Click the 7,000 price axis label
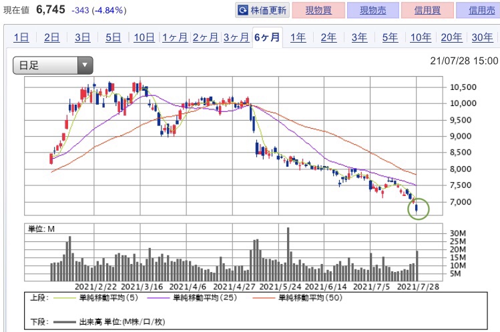 pyautogui.click(x=460, y=202)
